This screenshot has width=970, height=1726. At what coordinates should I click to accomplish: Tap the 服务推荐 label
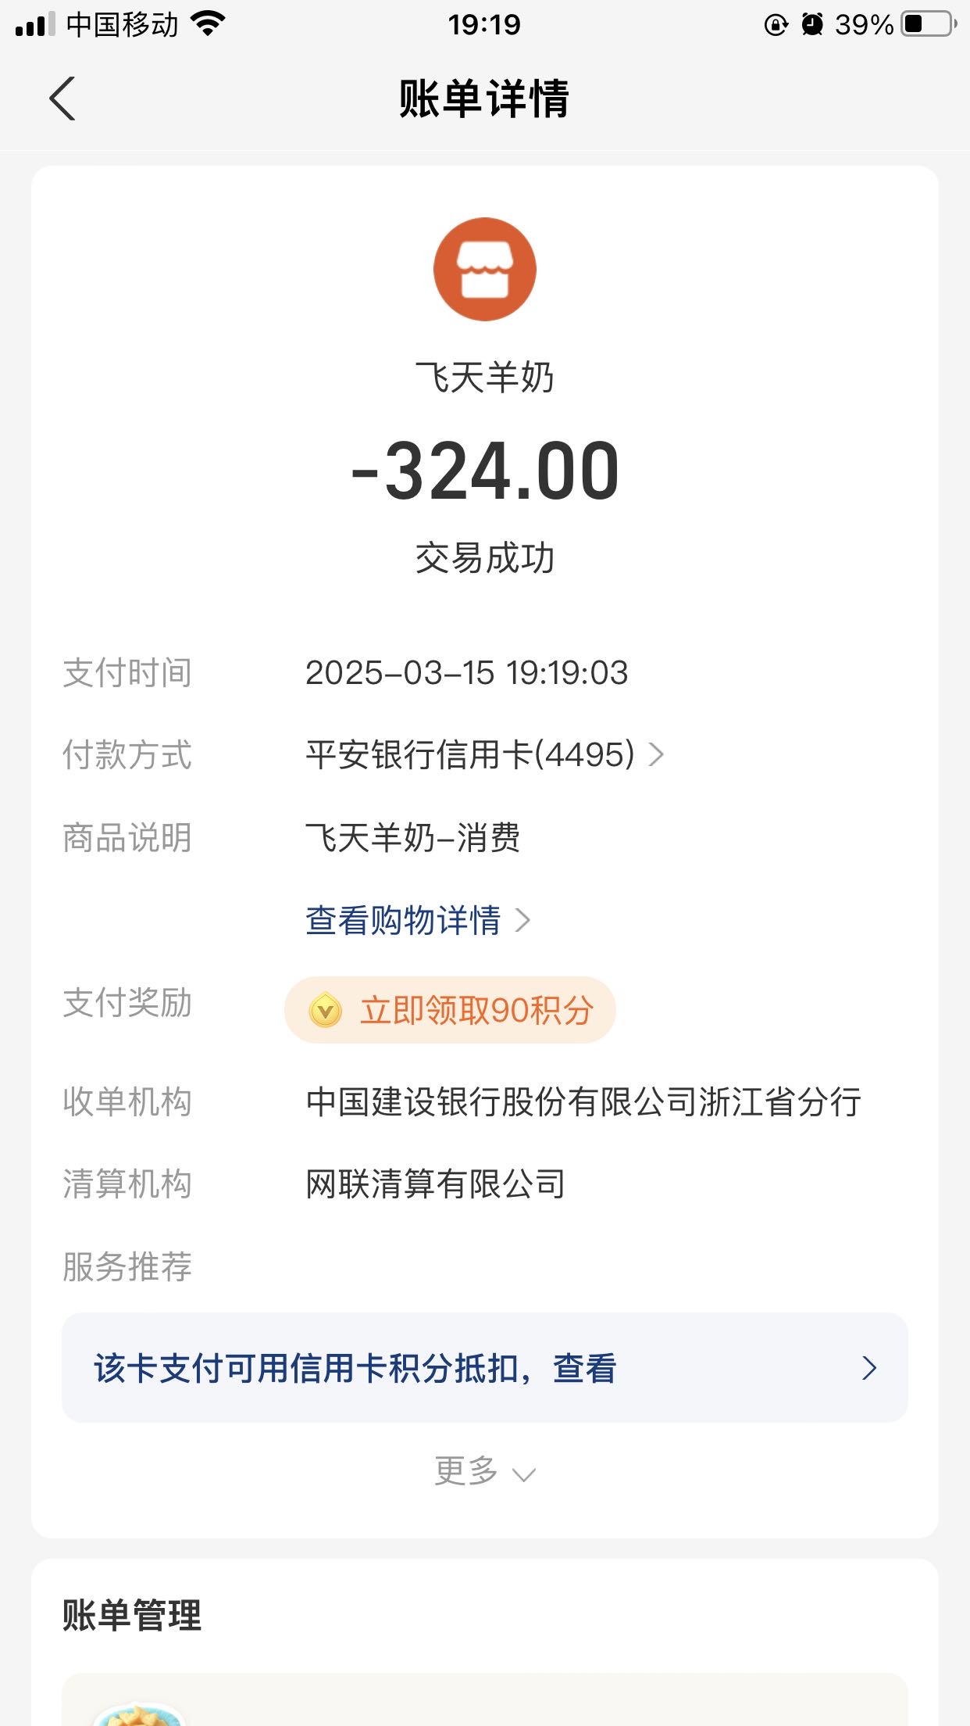tap(127, 1266)
